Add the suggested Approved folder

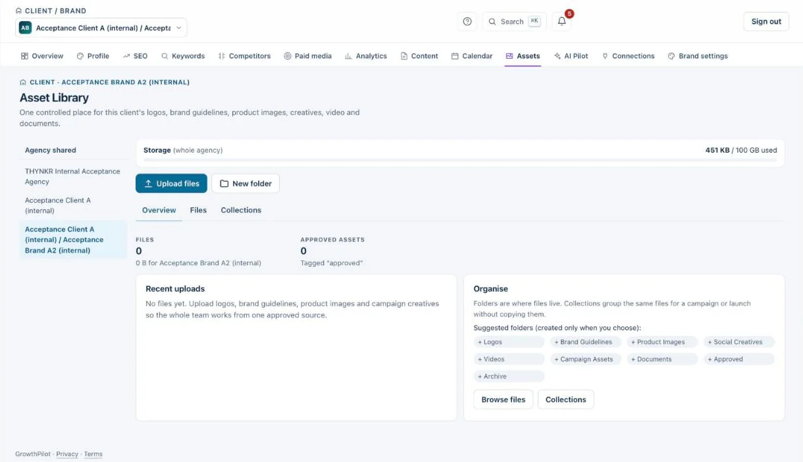[x=739, y=359]
